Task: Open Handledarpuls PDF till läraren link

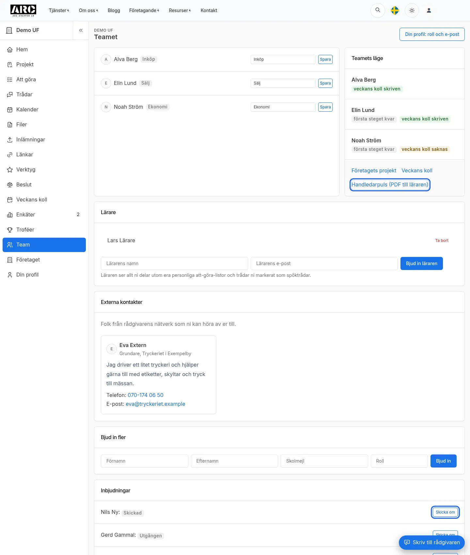Action: (390, 184)
